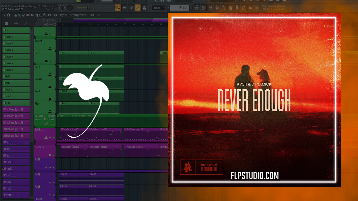Viewport: 358px width, 201px height.
Task: Mute the Ride track
Action: click(x=53, y=112)
